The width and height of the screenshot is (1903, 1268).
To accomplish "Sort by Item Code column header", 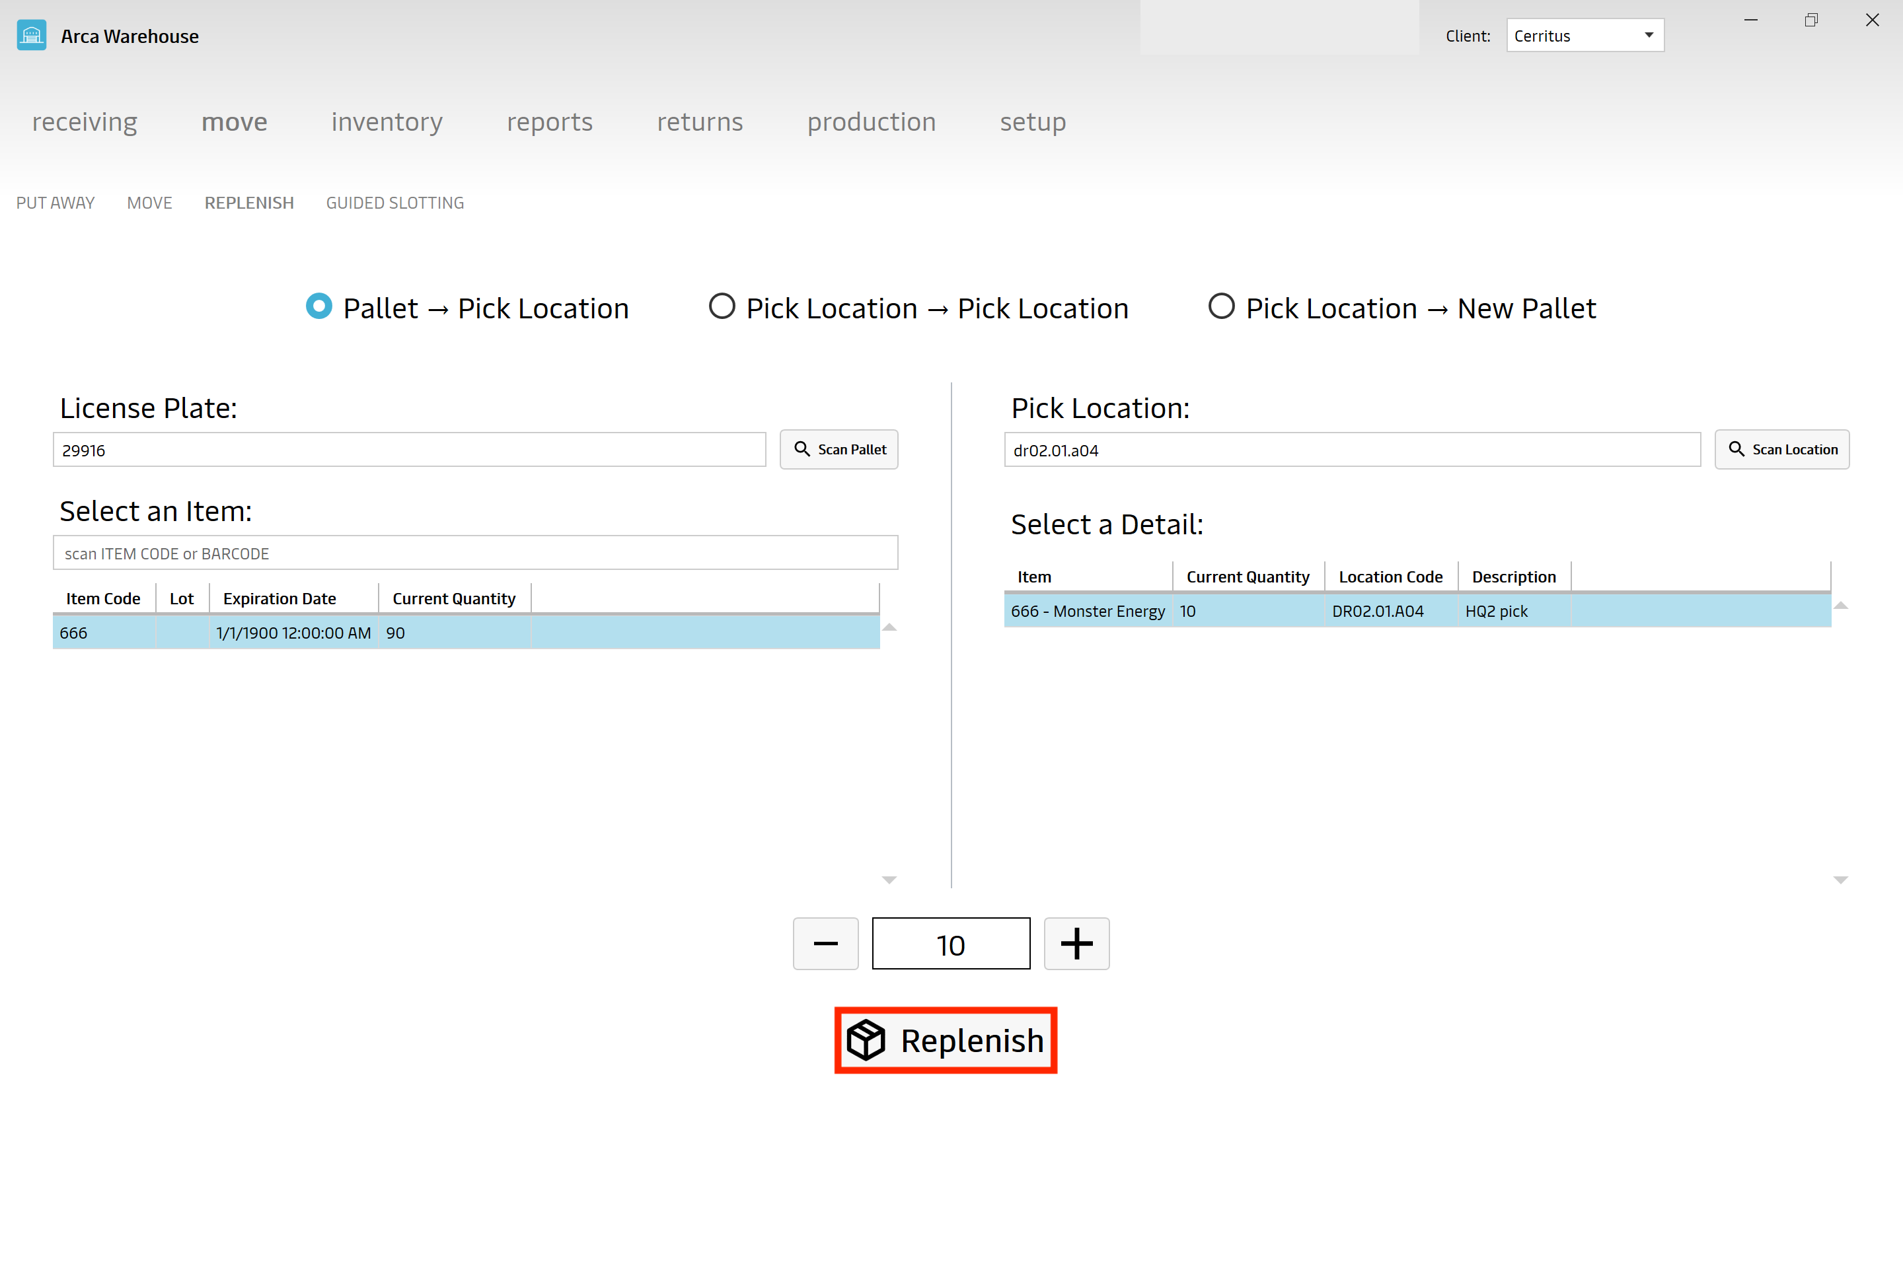I will pos(104,598).
